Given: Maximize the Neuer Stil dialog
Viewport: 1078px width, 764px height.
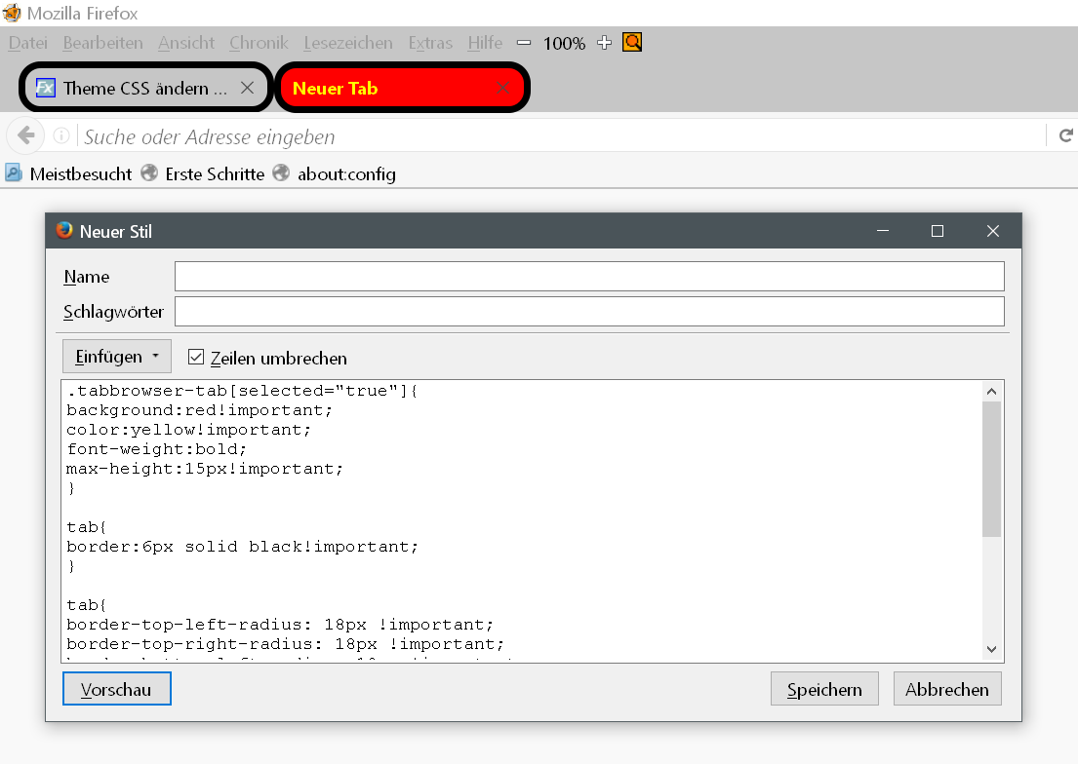Looking at the screenshot, I should 938,231.
